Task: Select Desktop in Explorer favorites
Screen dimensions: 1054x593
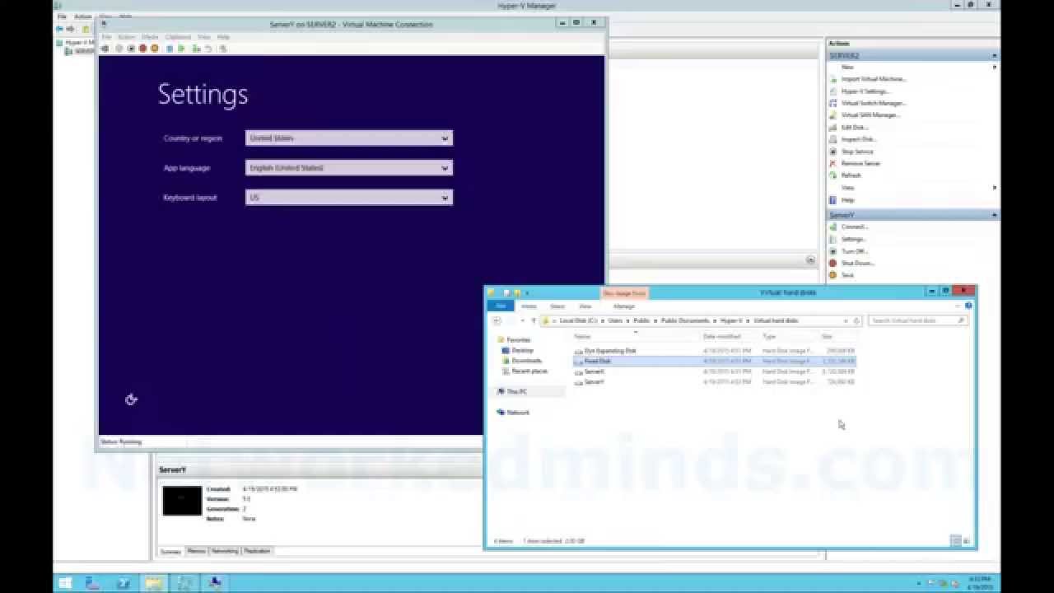Action: [x=522, y=350]
